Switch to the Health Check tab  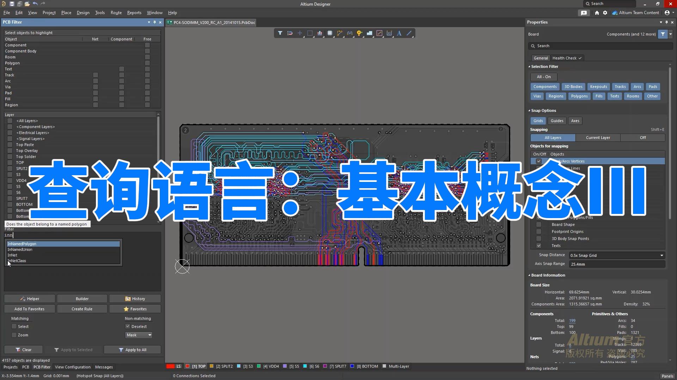pos(565,58)
